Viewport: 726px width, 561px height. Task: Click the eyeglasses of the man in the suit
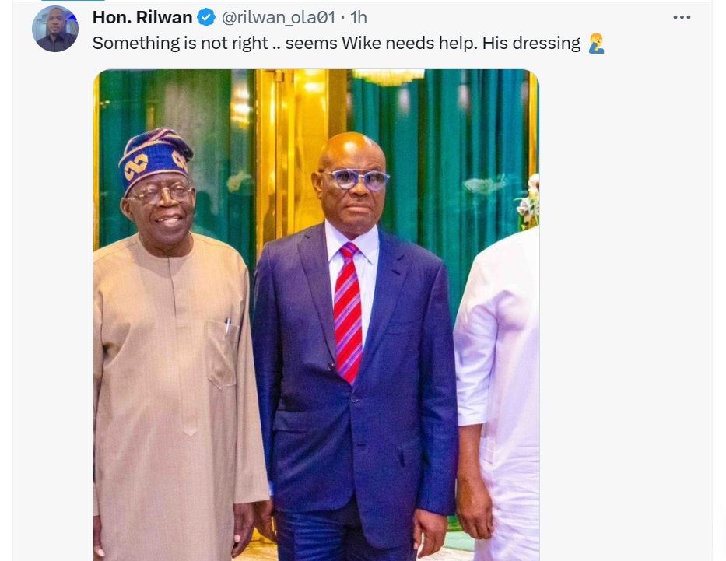356,179
